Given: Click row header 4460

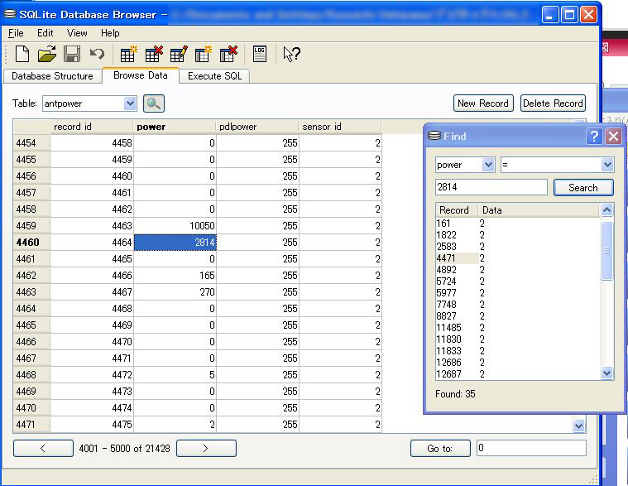Looking at the screenshot, I should (31, 243).
